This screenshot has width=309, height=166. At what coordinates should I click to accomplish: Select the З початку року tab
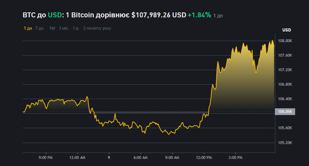(97, 28)
